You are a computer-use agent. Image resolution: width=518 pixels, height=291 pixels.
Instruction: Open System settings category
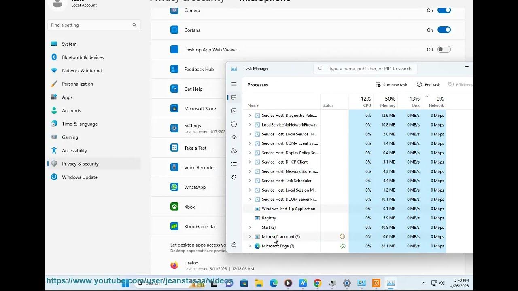click(94, 44)
